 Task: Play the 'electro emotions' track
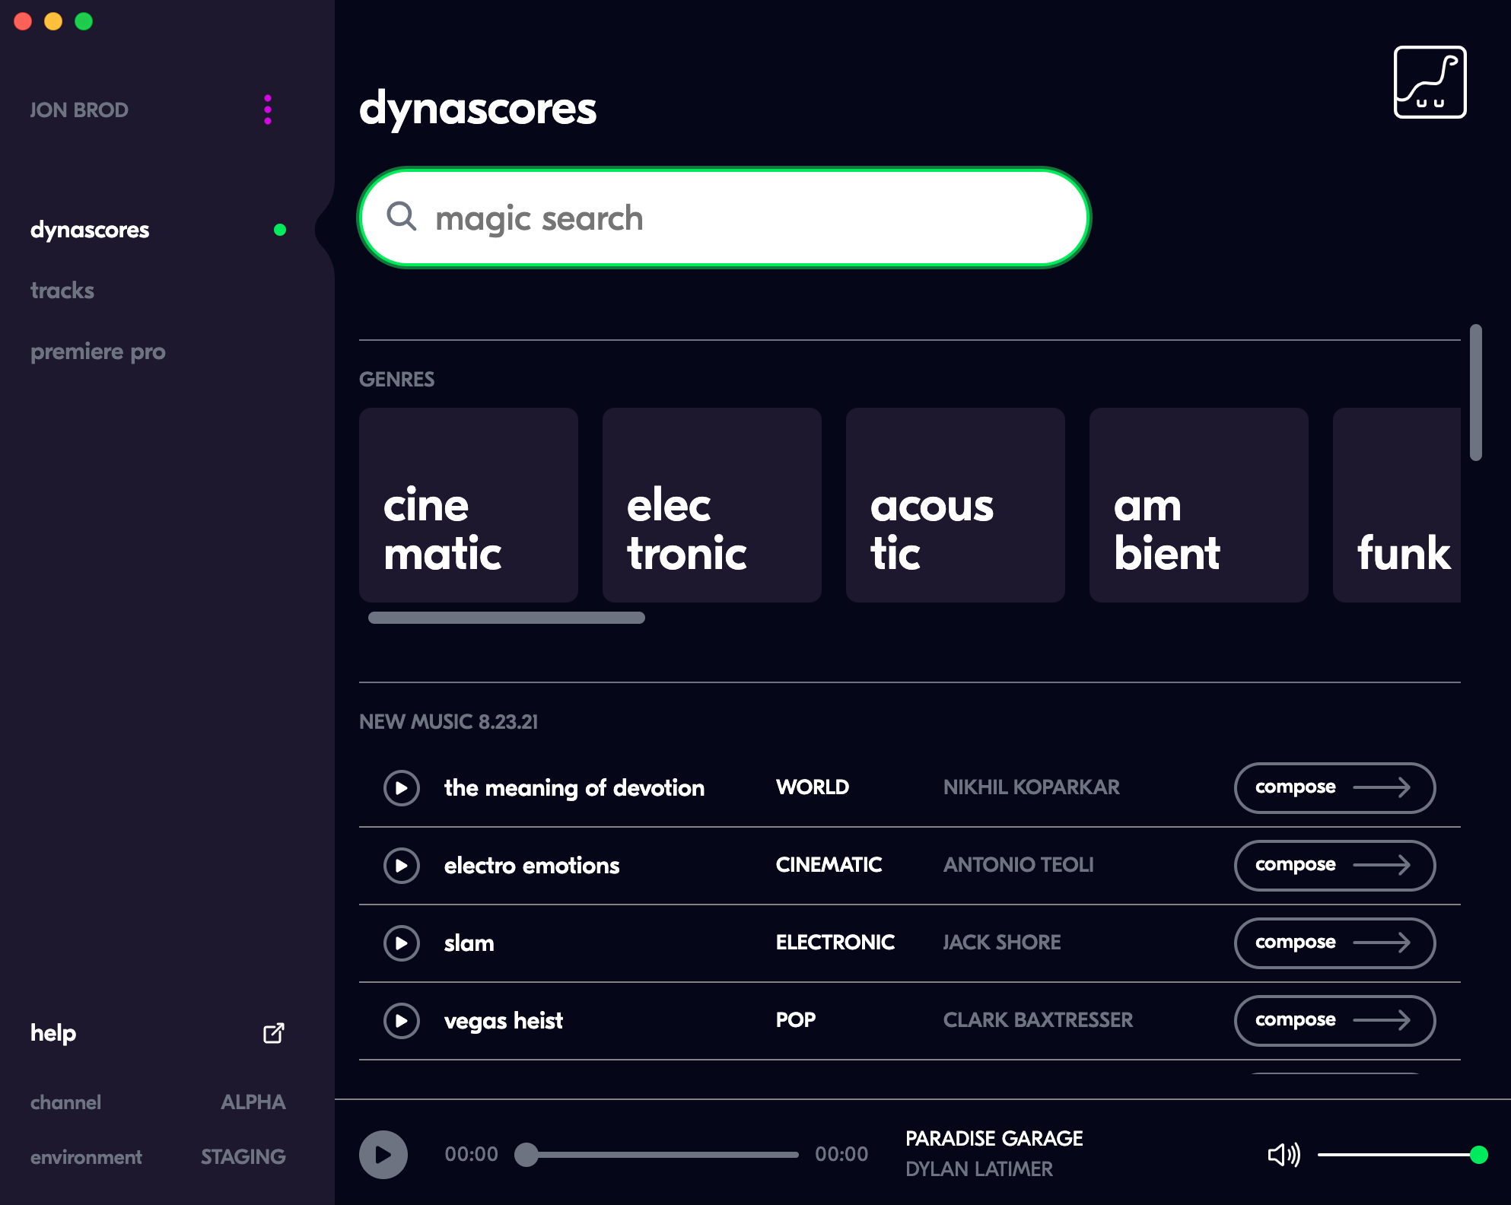(x=401, y=865)
